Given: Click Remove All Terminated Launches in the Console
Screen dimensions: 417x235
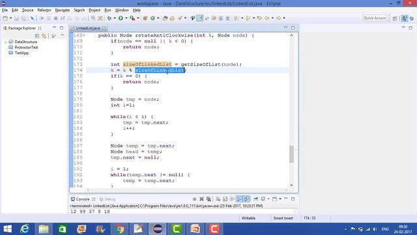Looking at the screenshot, I should 208,199.
